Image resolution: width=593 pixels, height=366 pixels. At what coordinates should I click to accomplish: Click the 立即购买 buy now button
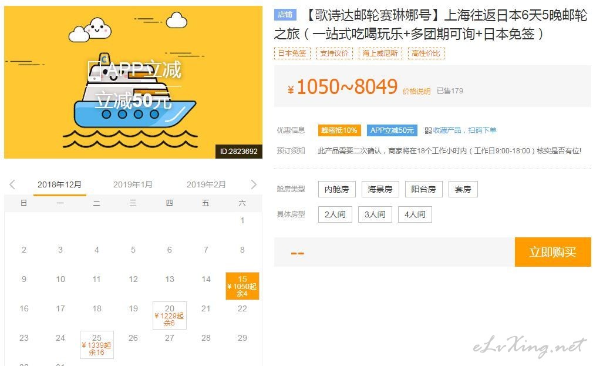552,251
